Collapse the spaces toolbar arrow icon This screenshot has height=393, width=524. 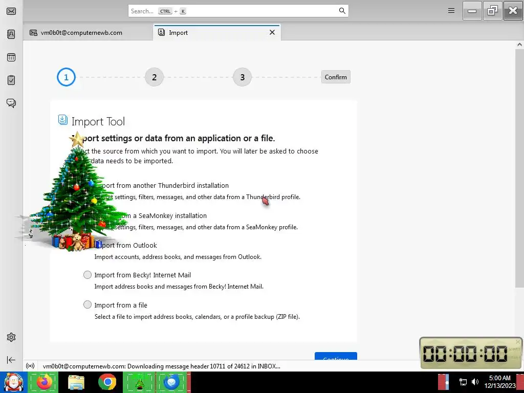tap(11, 360)
